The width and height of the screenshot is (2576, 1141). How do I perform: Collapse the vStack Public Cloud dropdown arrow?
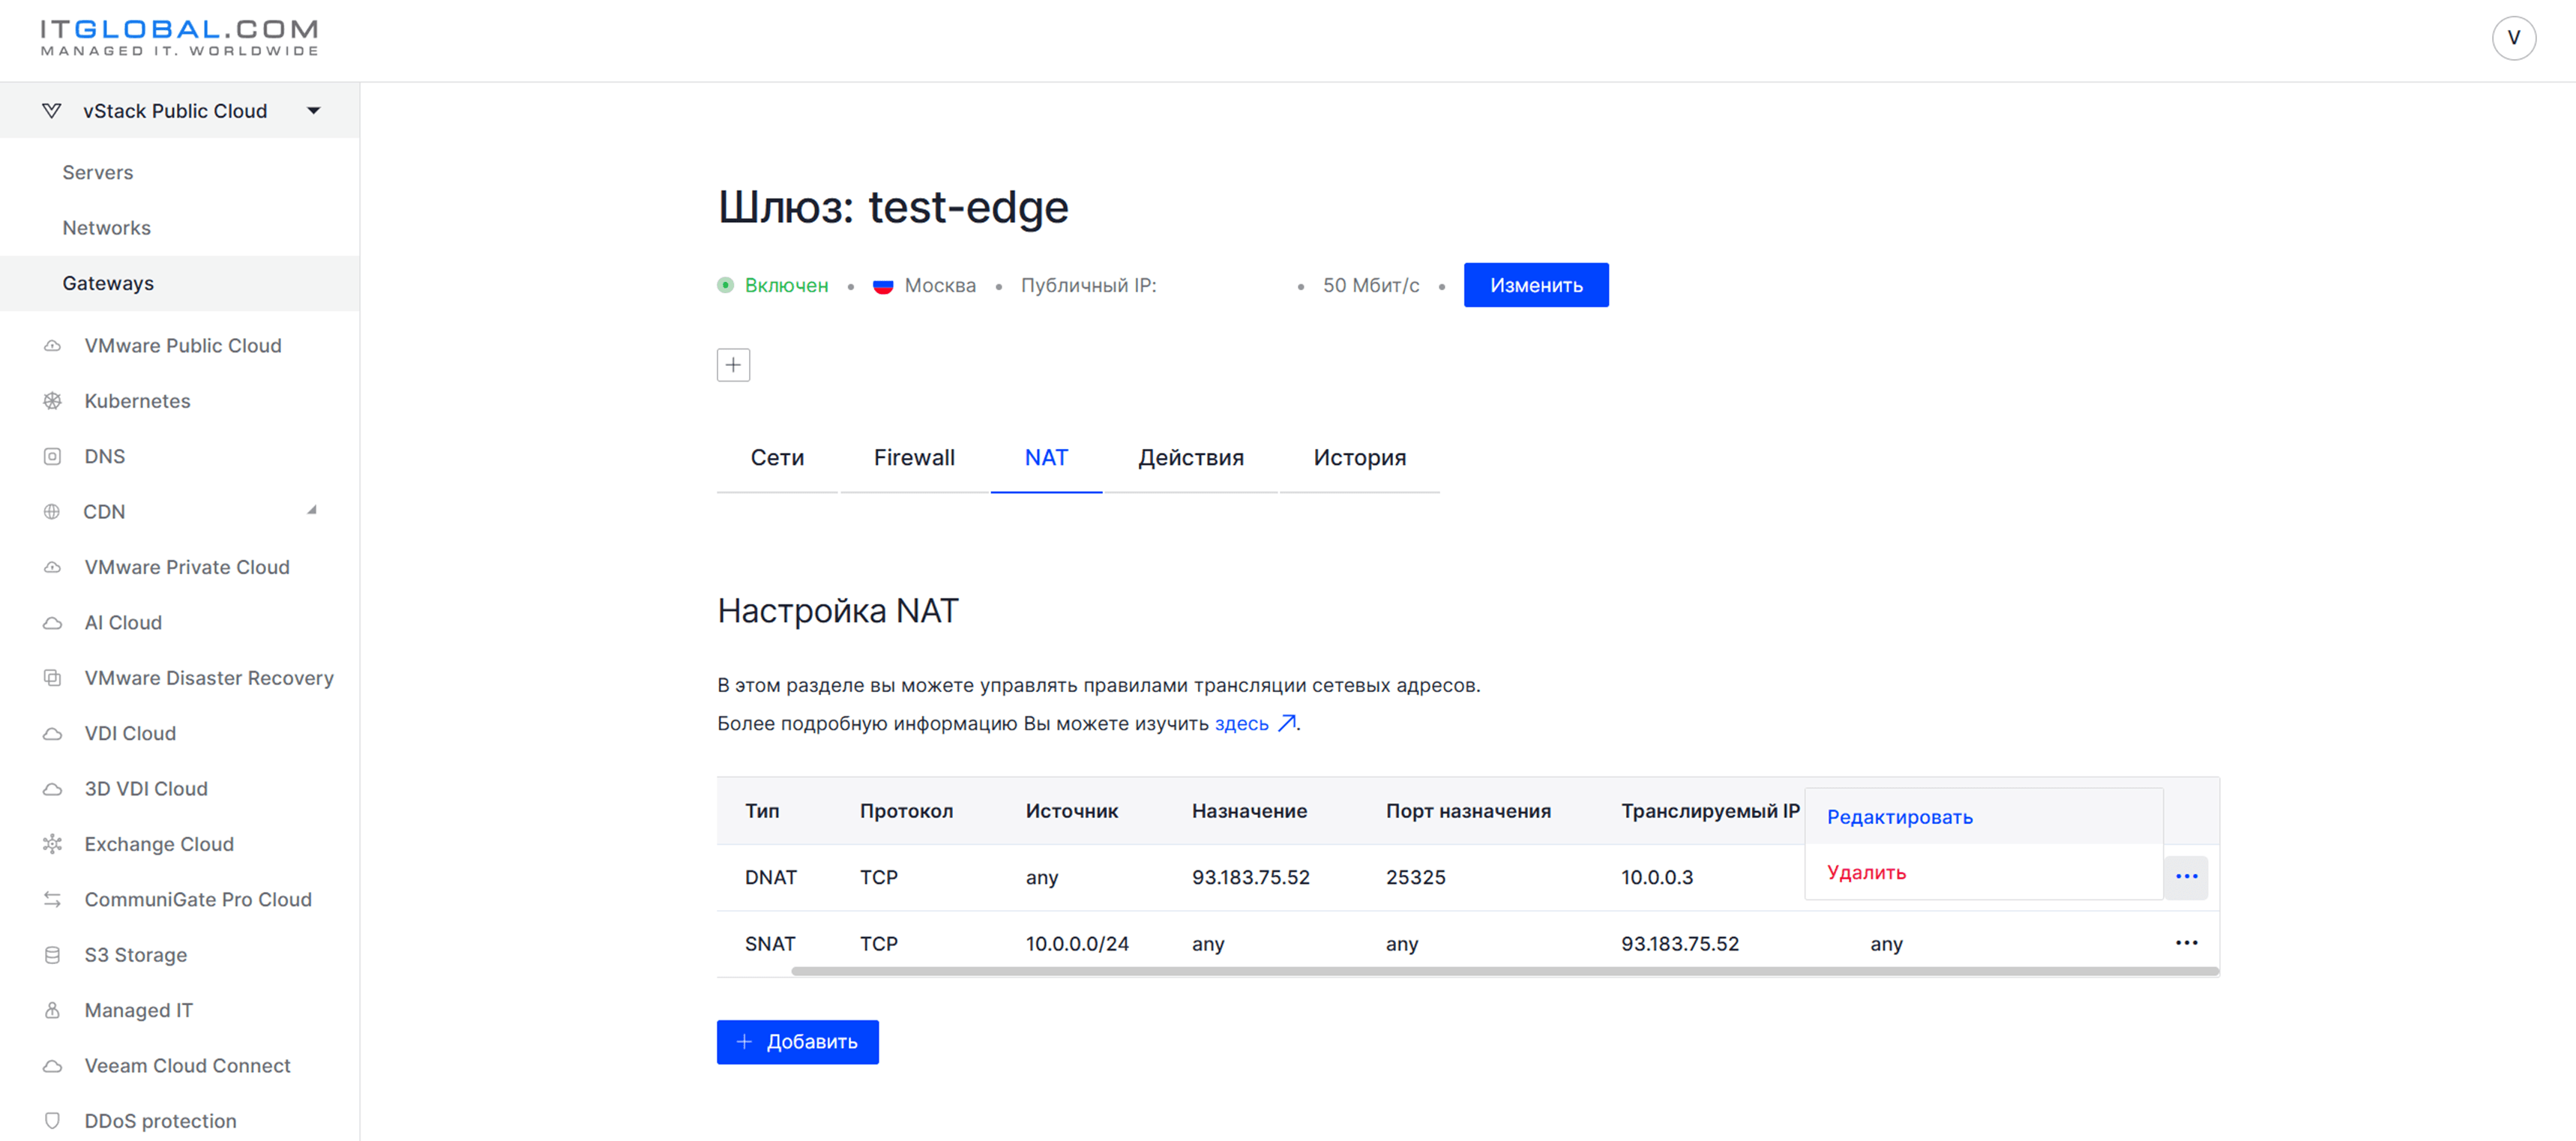coord(314,111)
